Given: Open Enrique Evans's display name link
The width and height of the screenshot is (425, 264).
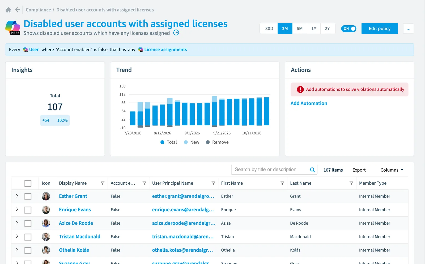Looking at the screenshot, I should [x=75, y=210].
